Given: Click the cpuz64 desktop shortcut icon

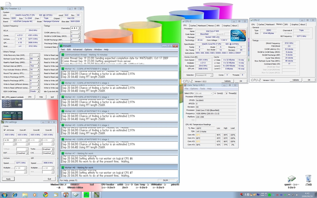Looking at the screenshot, I should click(292, 179).
